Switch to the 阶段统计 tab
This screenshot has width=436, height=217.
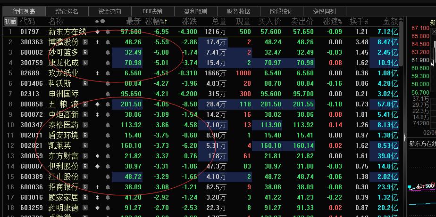[x=281, y=11]
